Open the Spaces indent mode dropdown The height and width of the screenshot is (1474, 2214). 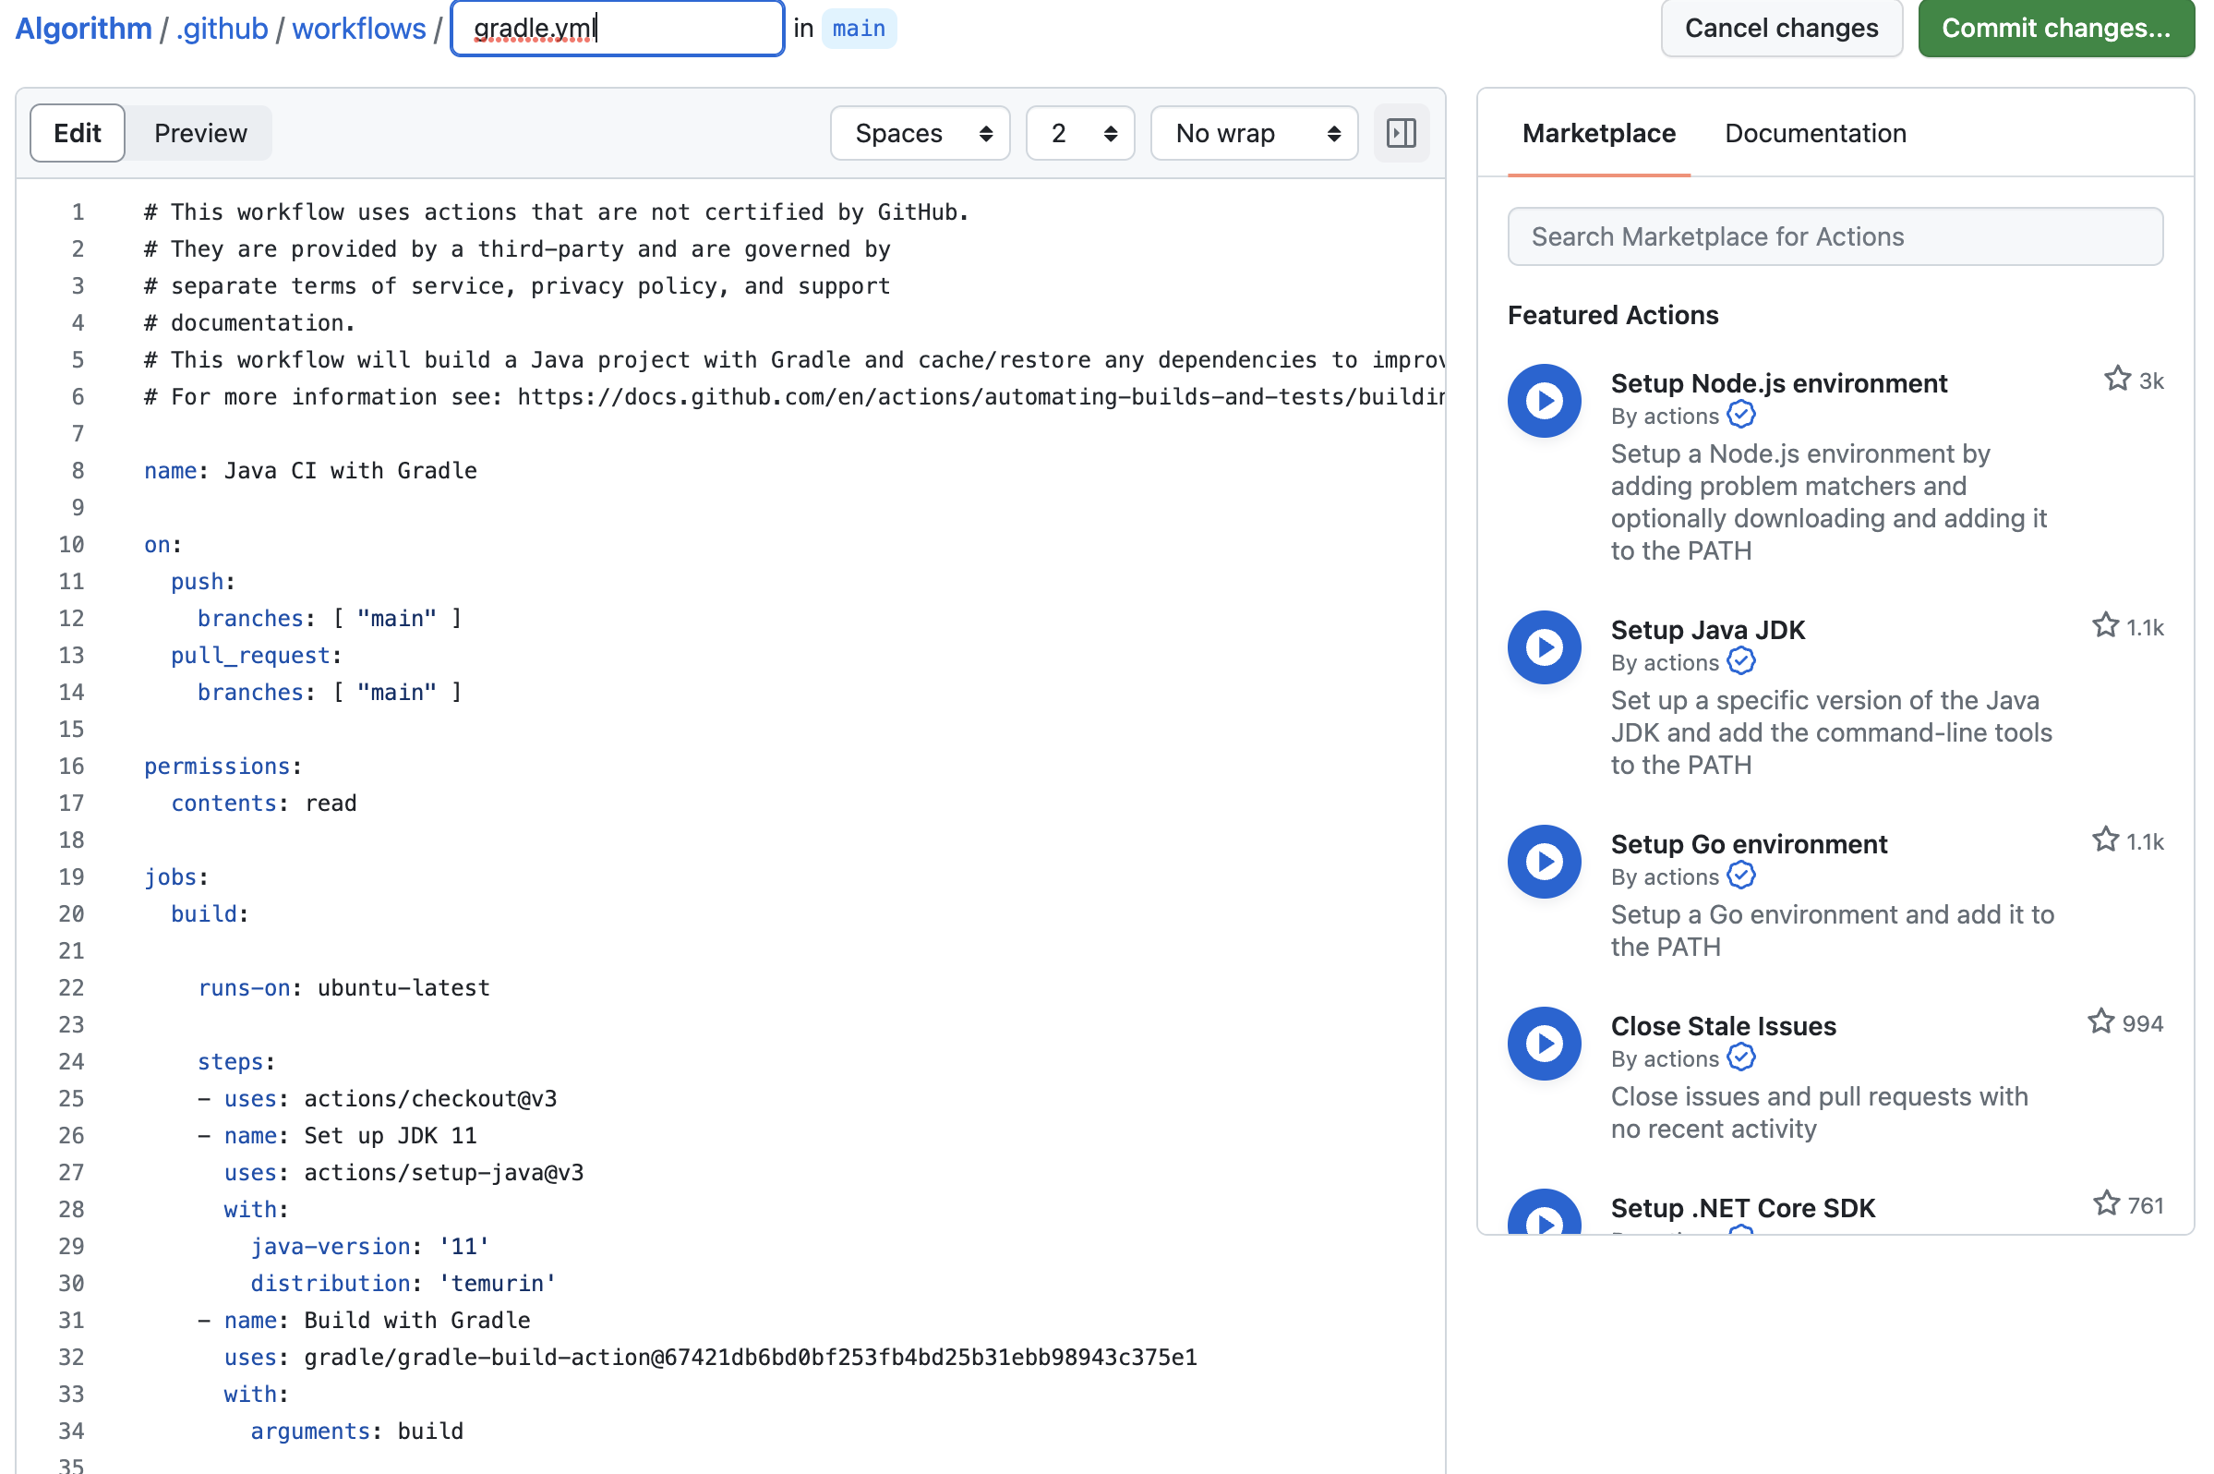(x=919, y=134)
